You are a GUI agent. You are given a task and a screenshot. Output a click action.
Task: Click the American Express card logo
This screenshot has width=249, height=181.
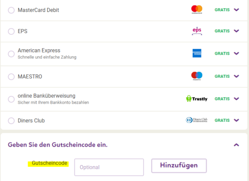(x=197, y=53)
